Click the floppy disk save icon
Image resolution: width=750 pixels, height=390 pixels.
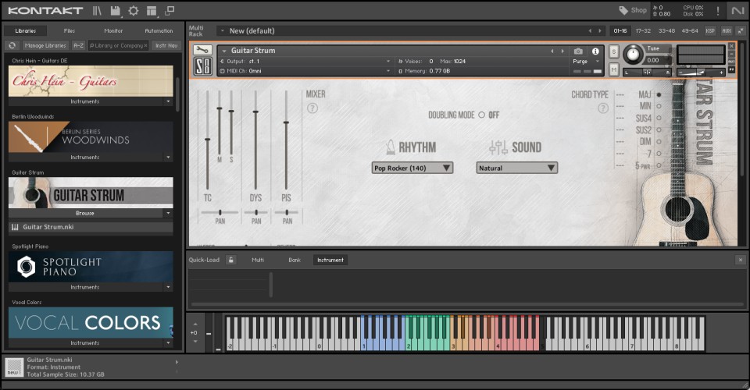click(x=116, y=10)
